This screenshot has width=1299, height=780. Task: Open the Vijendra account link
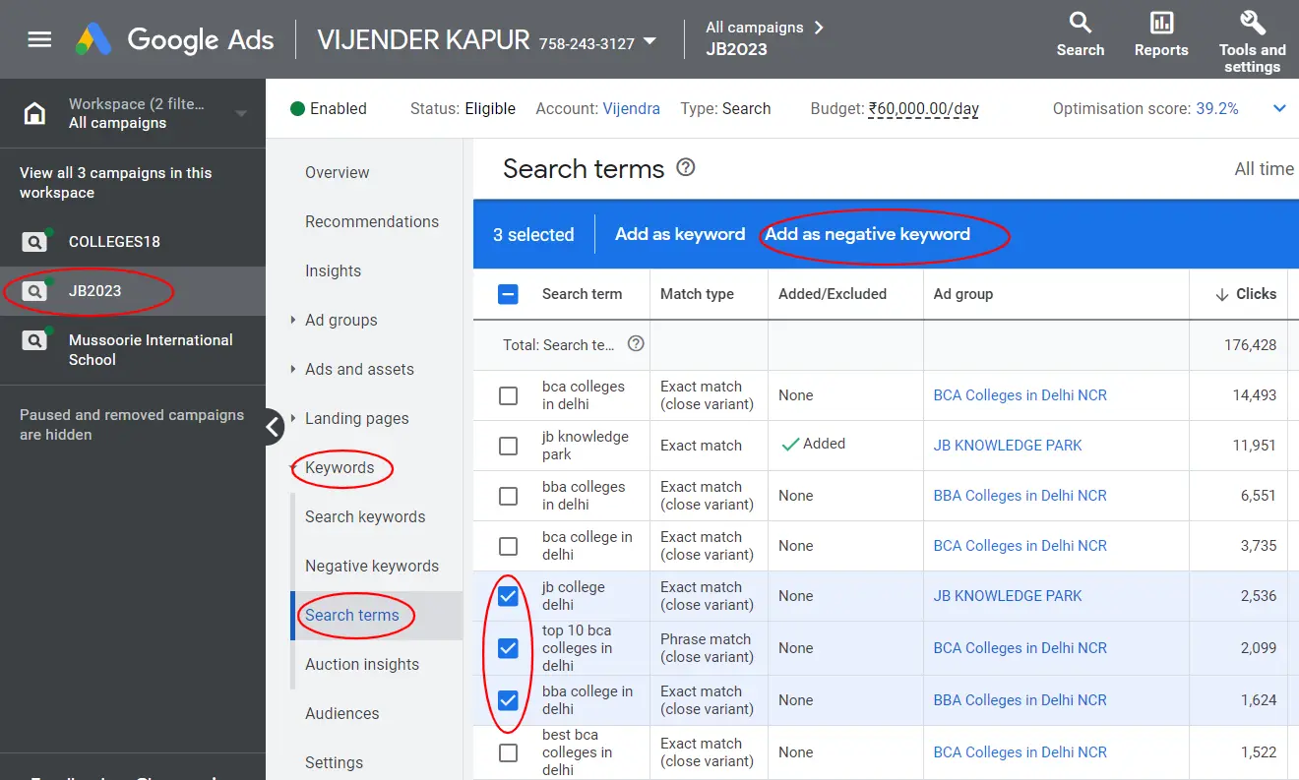pyautogui.click(x=631, y=108)
